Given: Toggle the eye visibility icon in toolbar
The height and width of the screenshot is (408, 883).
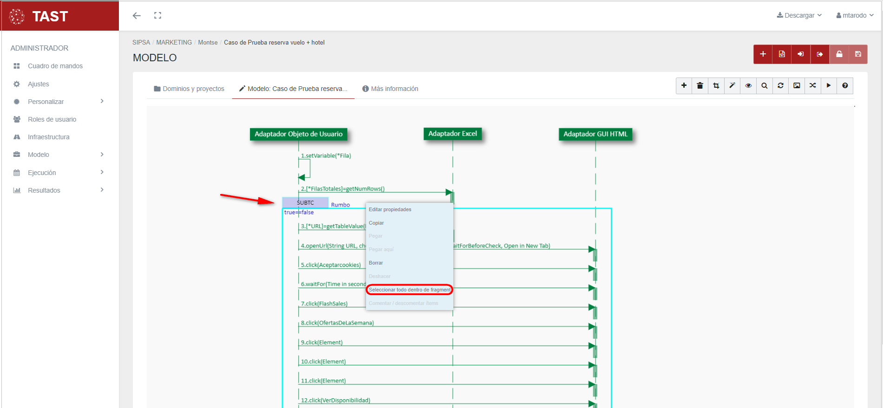Looking at the screenshot, I should pos(748,85).
